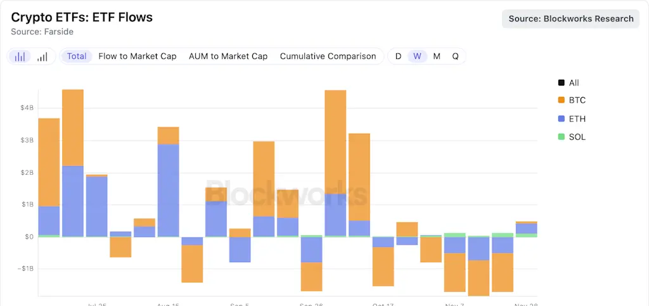Click the green SOL legend marker
The width and height of the screenshot is (649, 306).
coord(561,137)
